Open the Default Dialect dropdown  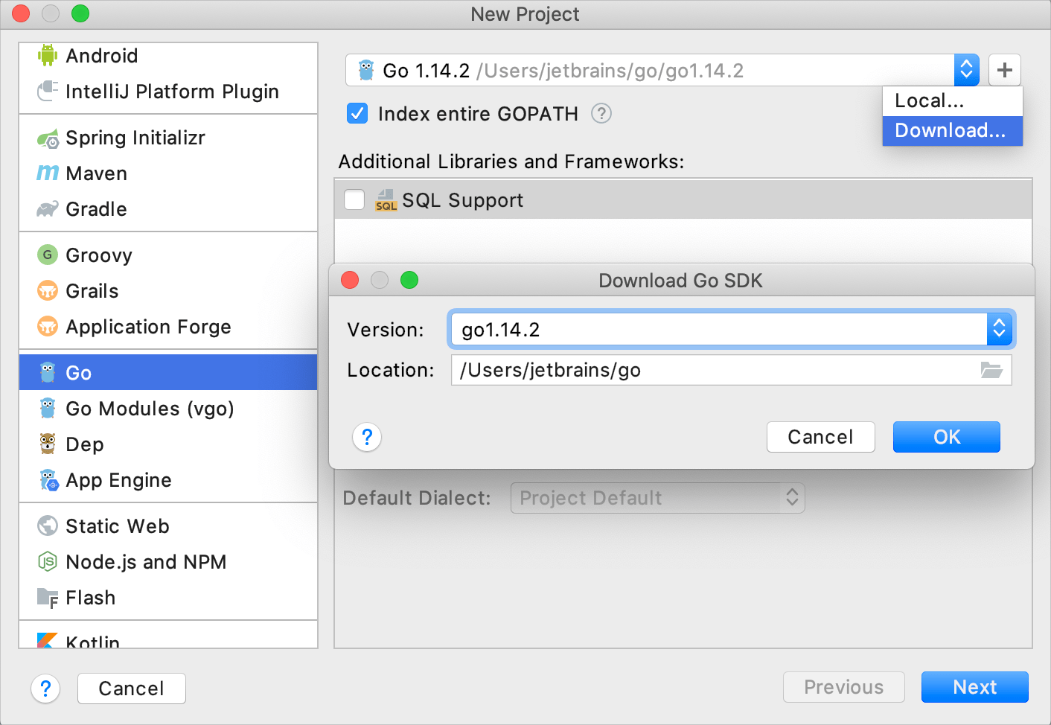point(657,498)
